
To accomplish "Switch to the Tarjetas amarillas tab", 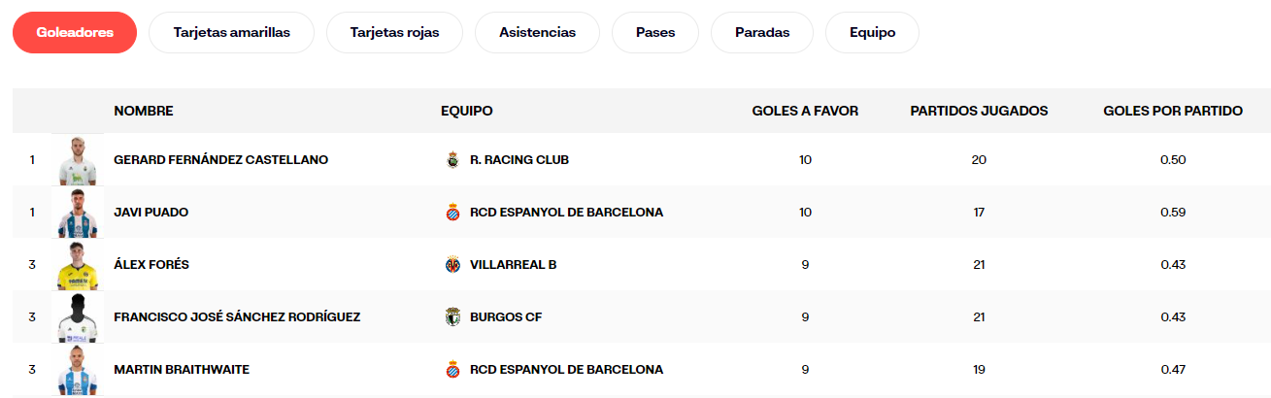I will tap(232, 33).
